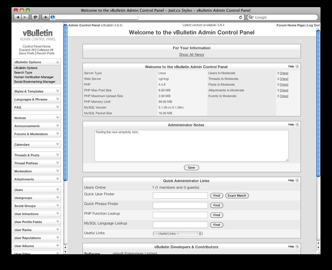Click the Quick User Finder input
Image resolution: width=332 pixels, height=270 pixels.
180,196
